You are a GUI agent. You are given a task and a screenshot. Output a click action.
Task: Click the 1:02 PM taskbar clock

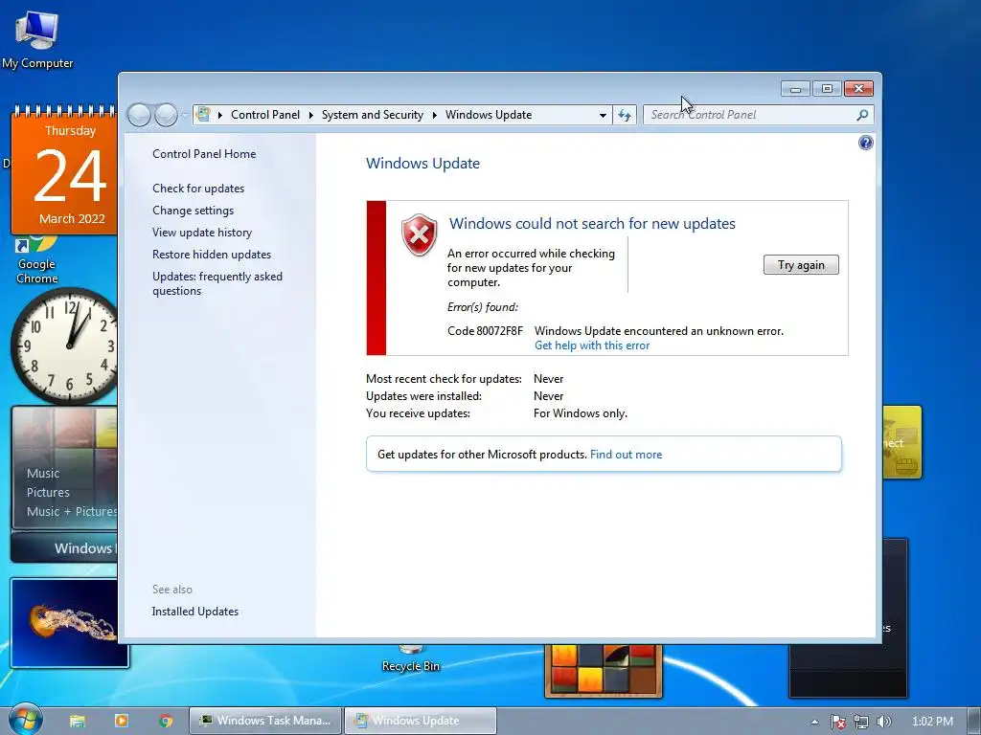932,722
